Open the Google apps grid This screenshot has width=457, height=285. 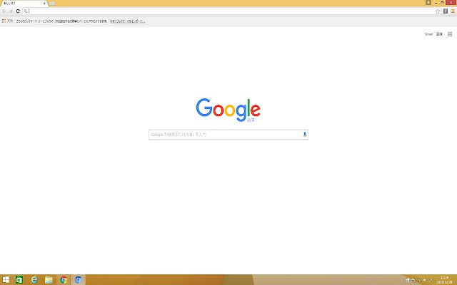coord(450,34)
